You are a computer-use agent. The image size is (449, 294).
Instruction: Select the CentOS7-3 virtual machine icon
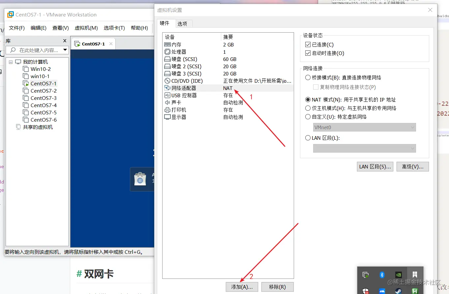(26, 98)
